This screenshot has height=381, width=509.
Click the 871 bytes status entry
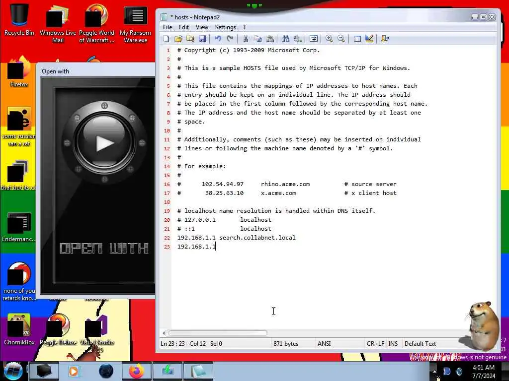(x=286, y=344)
